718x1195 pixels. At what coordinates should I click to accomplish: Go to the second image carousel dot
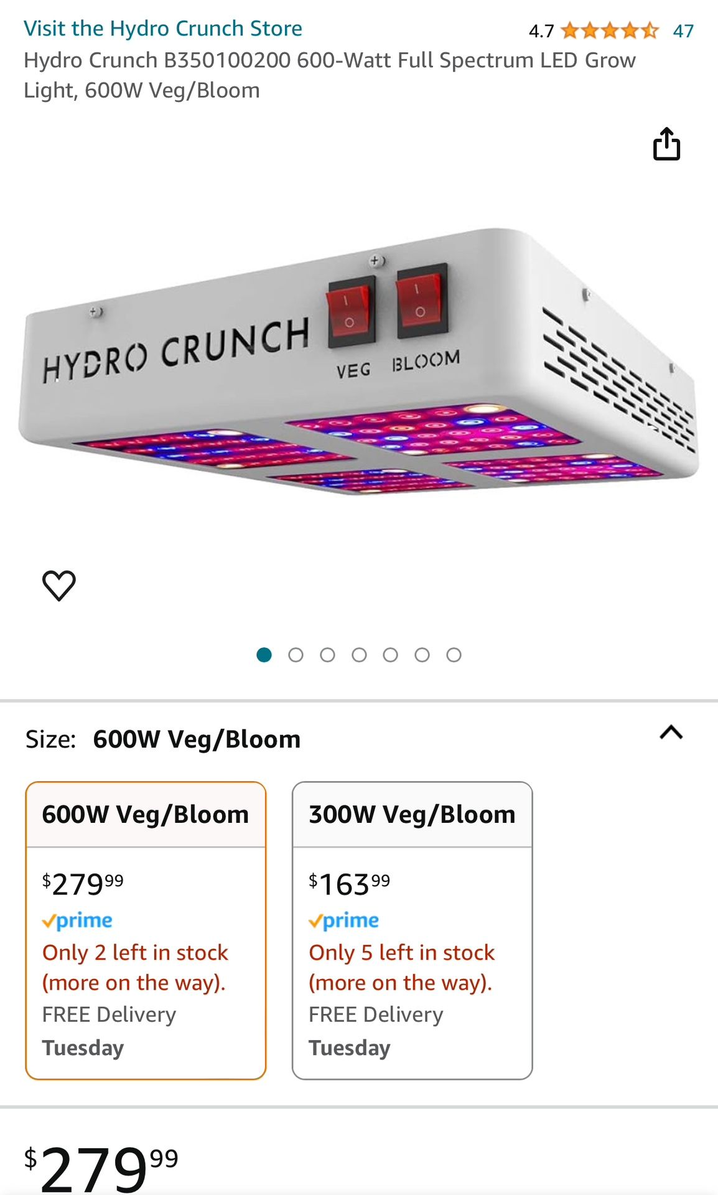tap(296, 655)
